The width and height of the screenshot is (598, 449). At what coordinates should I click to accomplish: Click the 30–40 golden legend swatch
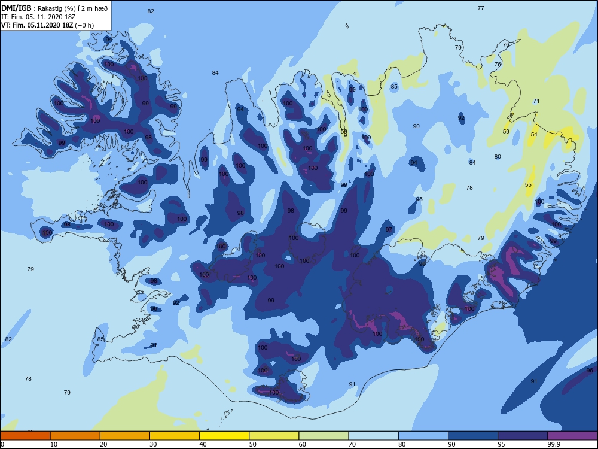click(x=175, y=436)
